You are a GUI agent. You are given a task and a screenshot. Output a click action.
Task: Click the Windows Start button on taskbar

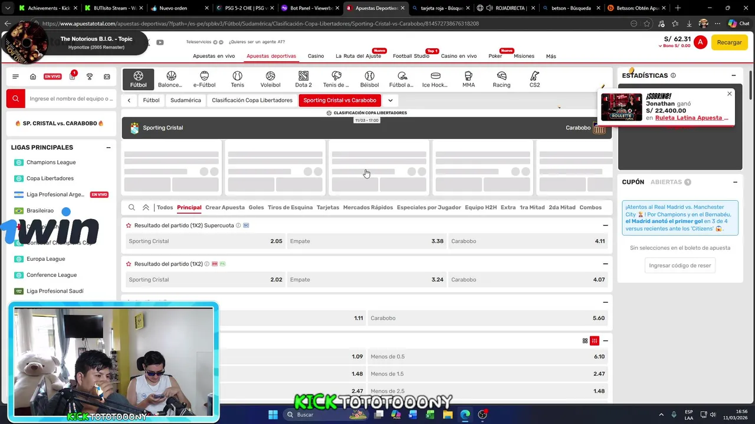tap(273, 415)
